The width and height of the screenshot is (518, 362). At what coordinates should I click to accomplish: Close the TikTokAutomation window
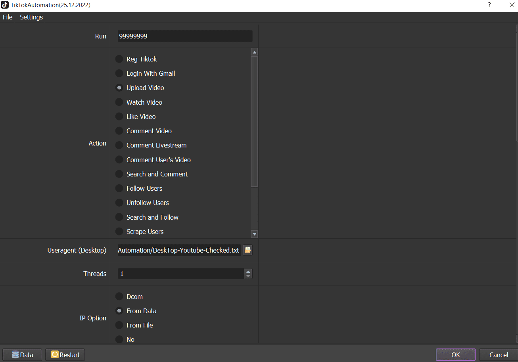coord(512,5)
